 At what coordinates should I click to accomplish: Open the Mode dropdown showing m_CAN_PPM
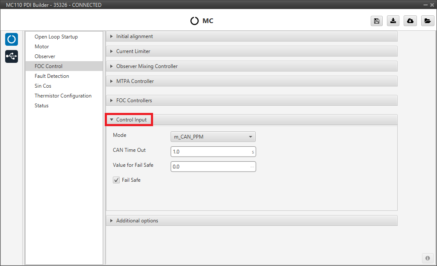(213, 137)
